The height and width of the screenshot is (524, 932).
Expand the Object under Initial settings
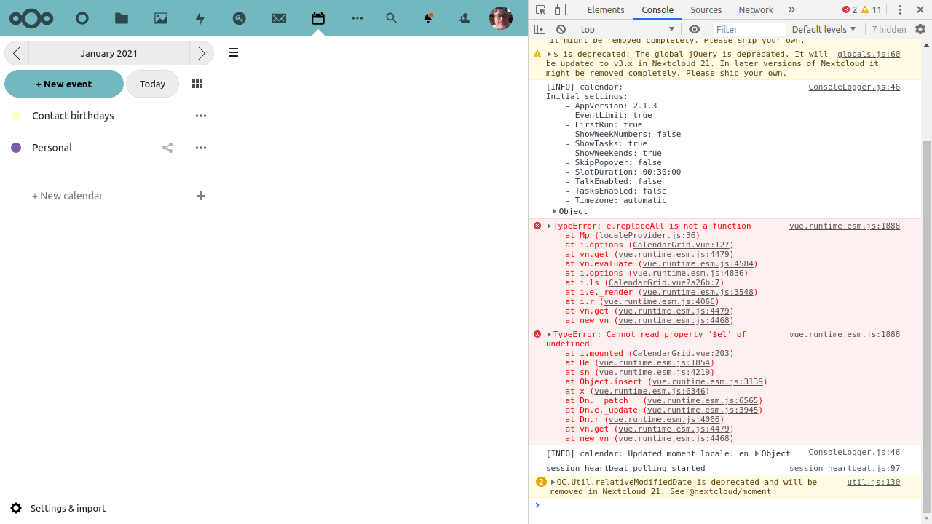point(554,211)
